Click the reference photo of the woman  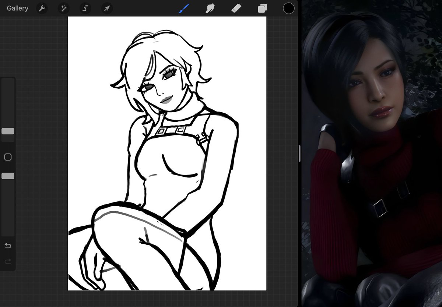coord(372,153)
